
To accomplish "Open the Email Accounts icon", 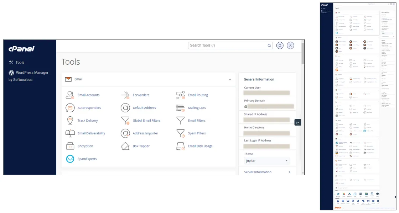I will (x=70, y=95).
